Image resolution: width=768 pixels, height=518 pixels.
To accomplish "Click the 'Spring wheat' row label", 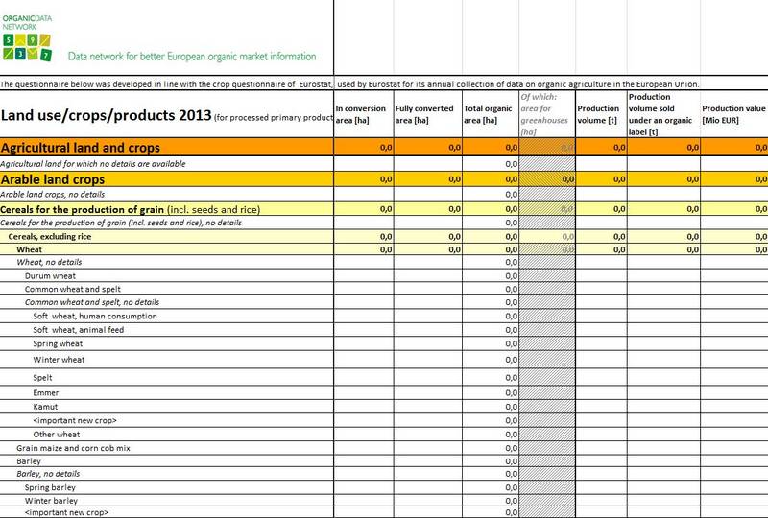I will click(58, 343).
